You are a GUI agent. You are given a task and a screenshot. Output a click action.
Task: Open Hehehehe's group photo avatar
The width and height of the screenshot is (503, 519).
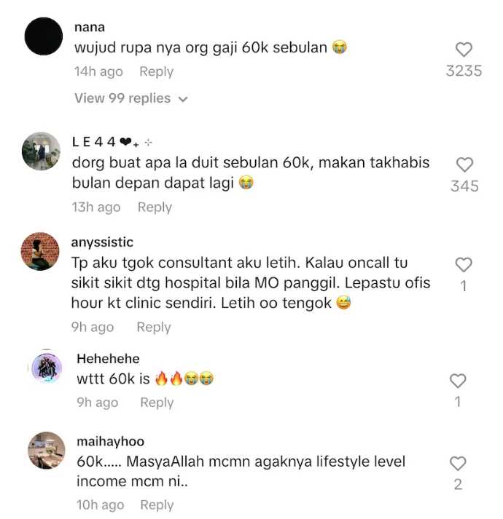pos(47,368)
